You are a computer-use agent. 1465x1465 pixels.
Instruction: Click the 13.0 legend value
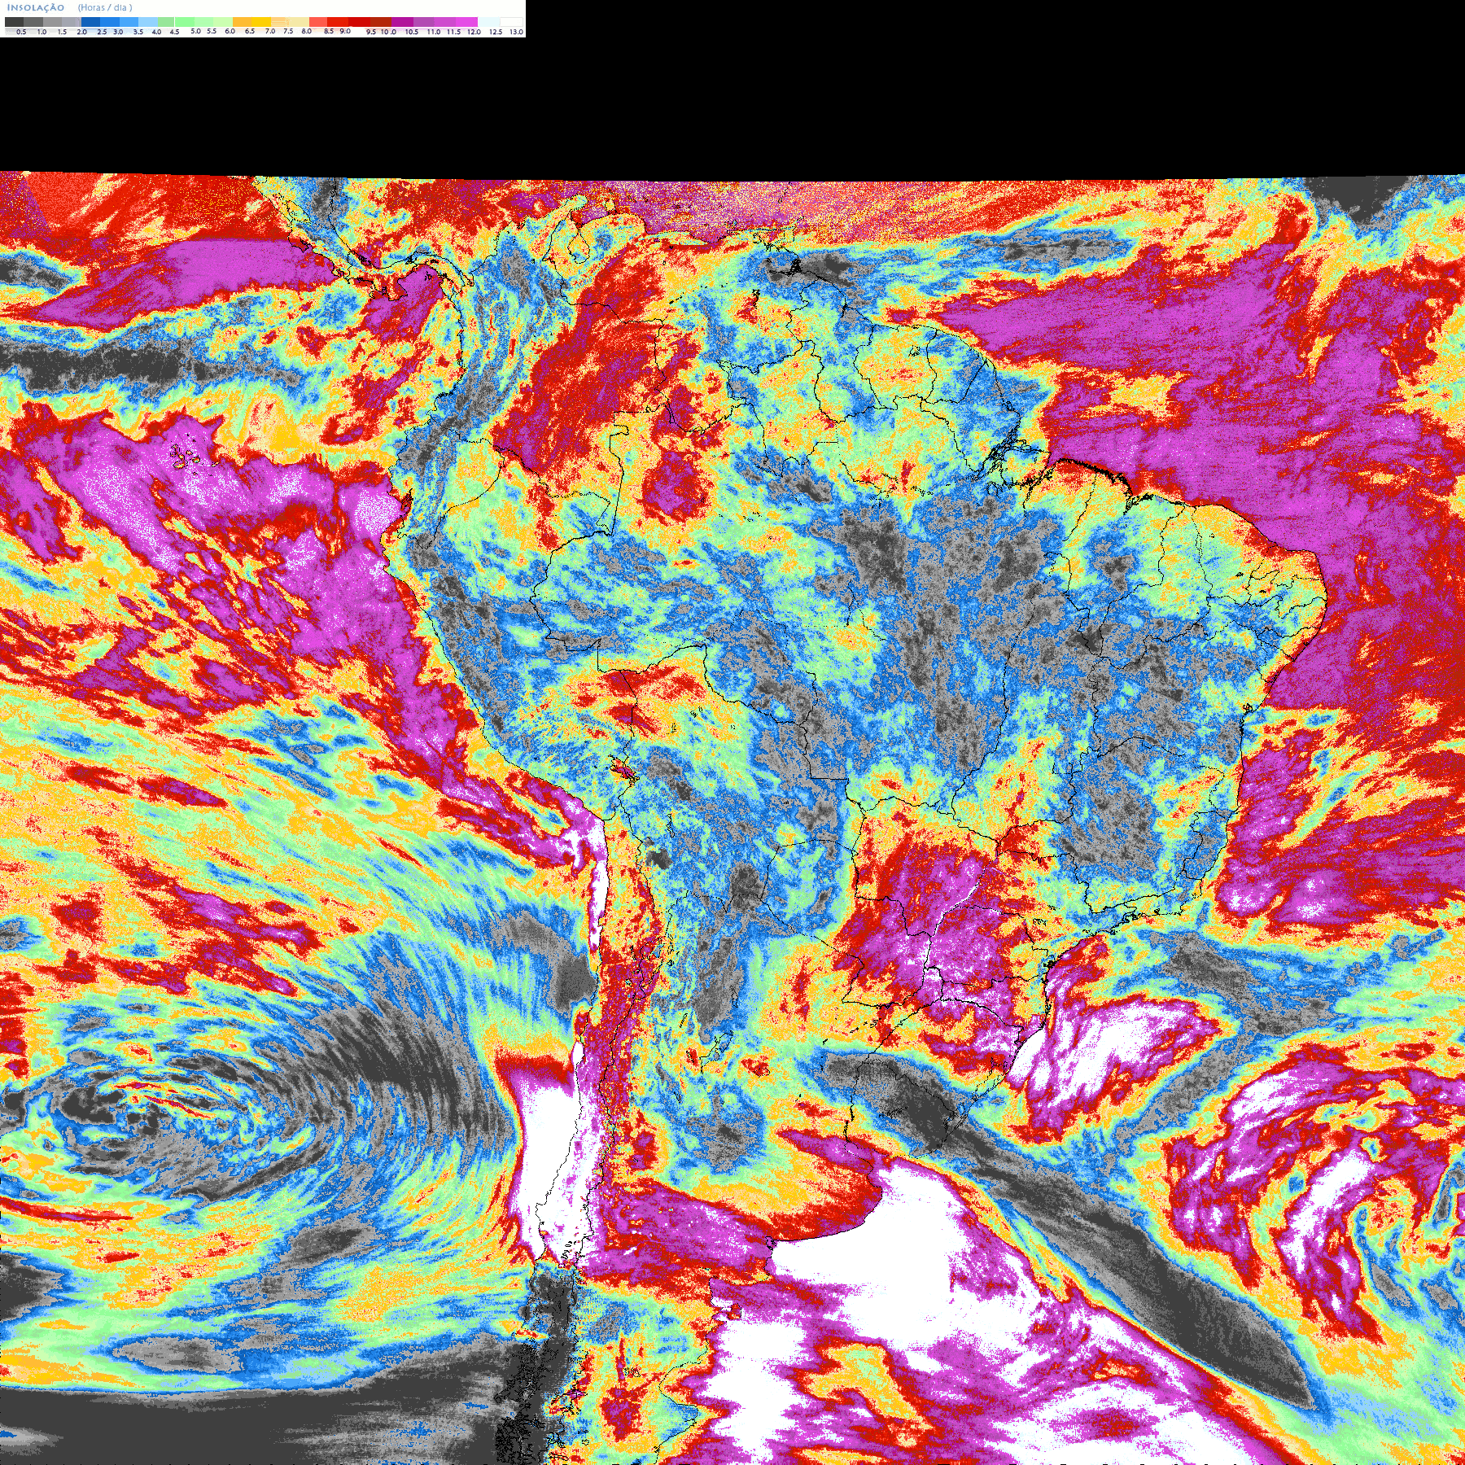(x=516, y=32)
